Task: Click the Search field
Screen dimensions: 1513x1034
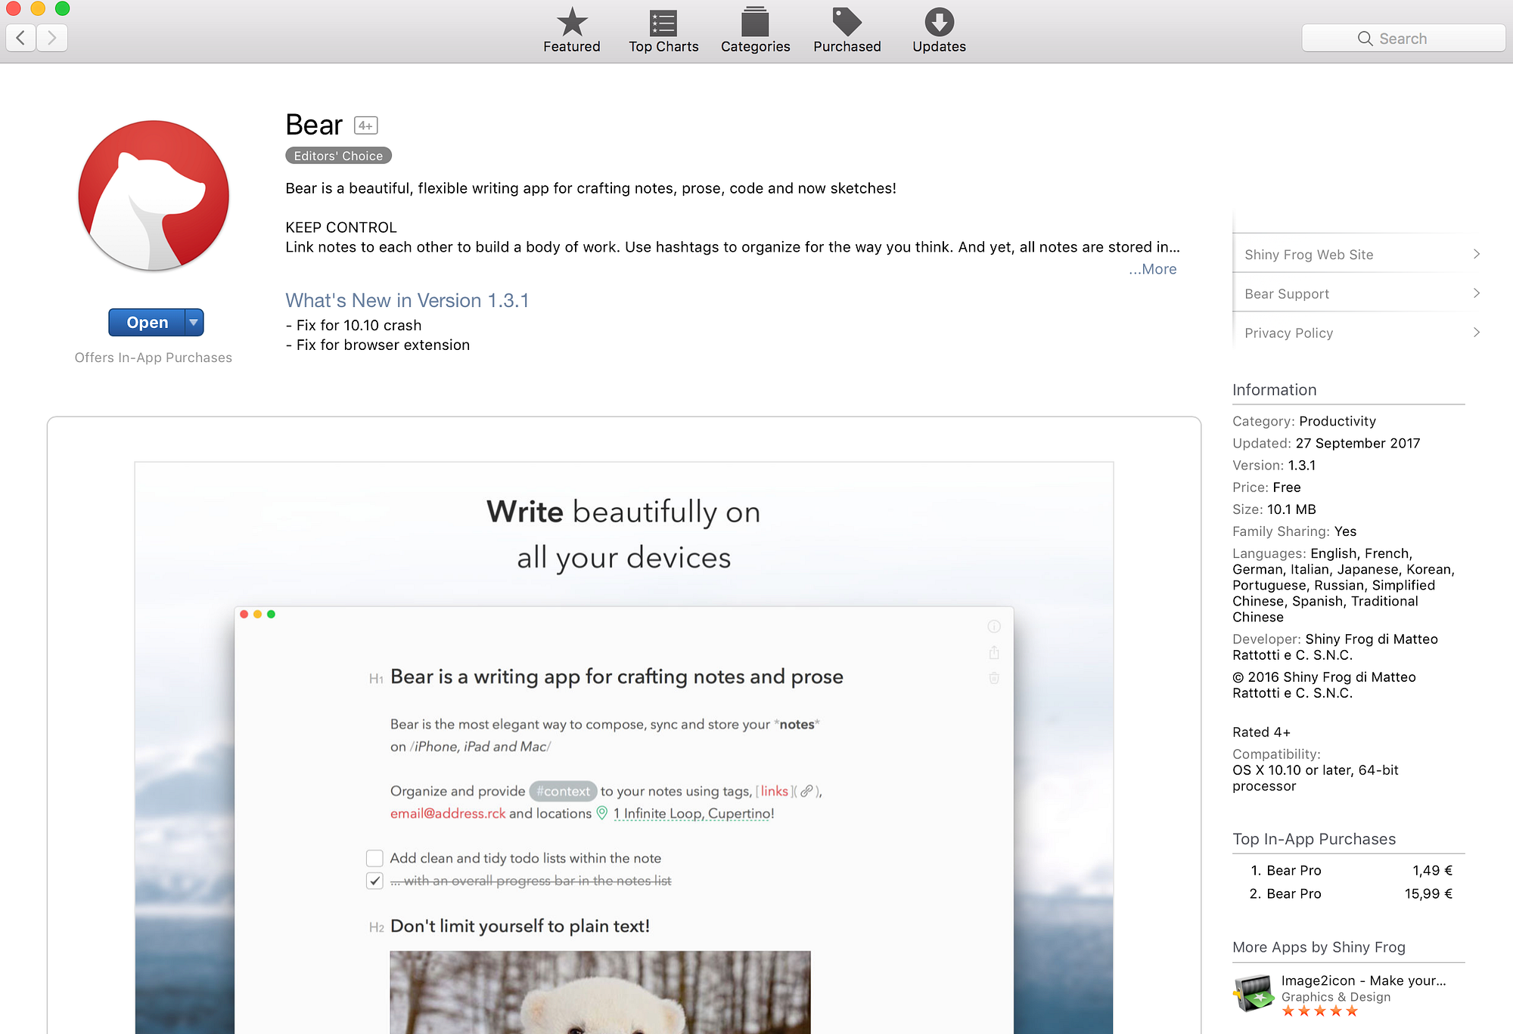Action: tap(1403, 39)
